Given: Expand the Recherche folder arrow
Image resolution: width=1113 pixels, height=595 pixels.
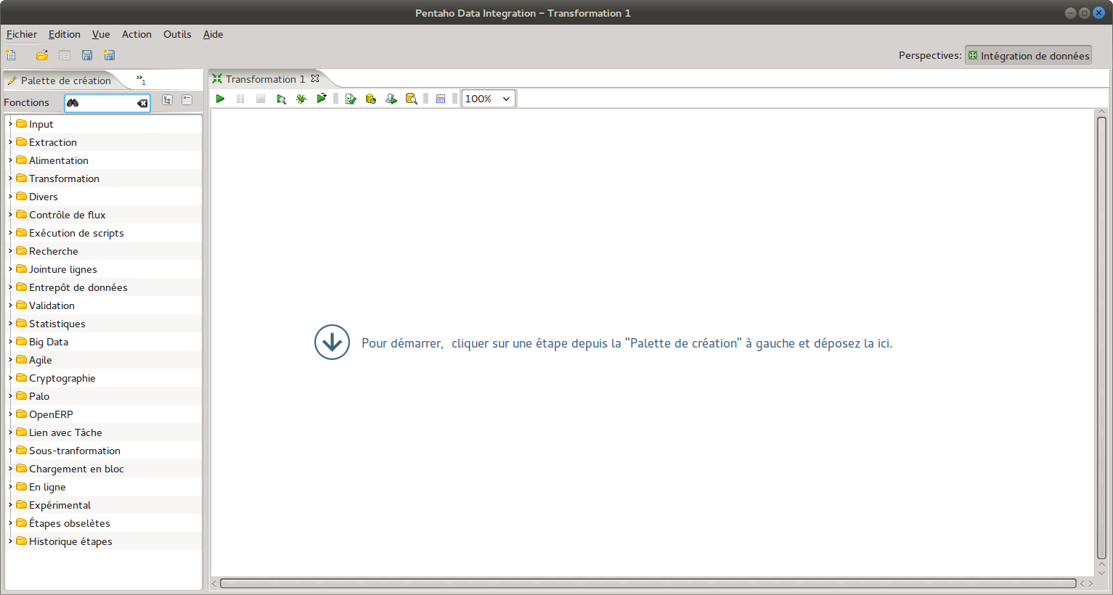Looking at the screenshot, I should tap(10, 251).
